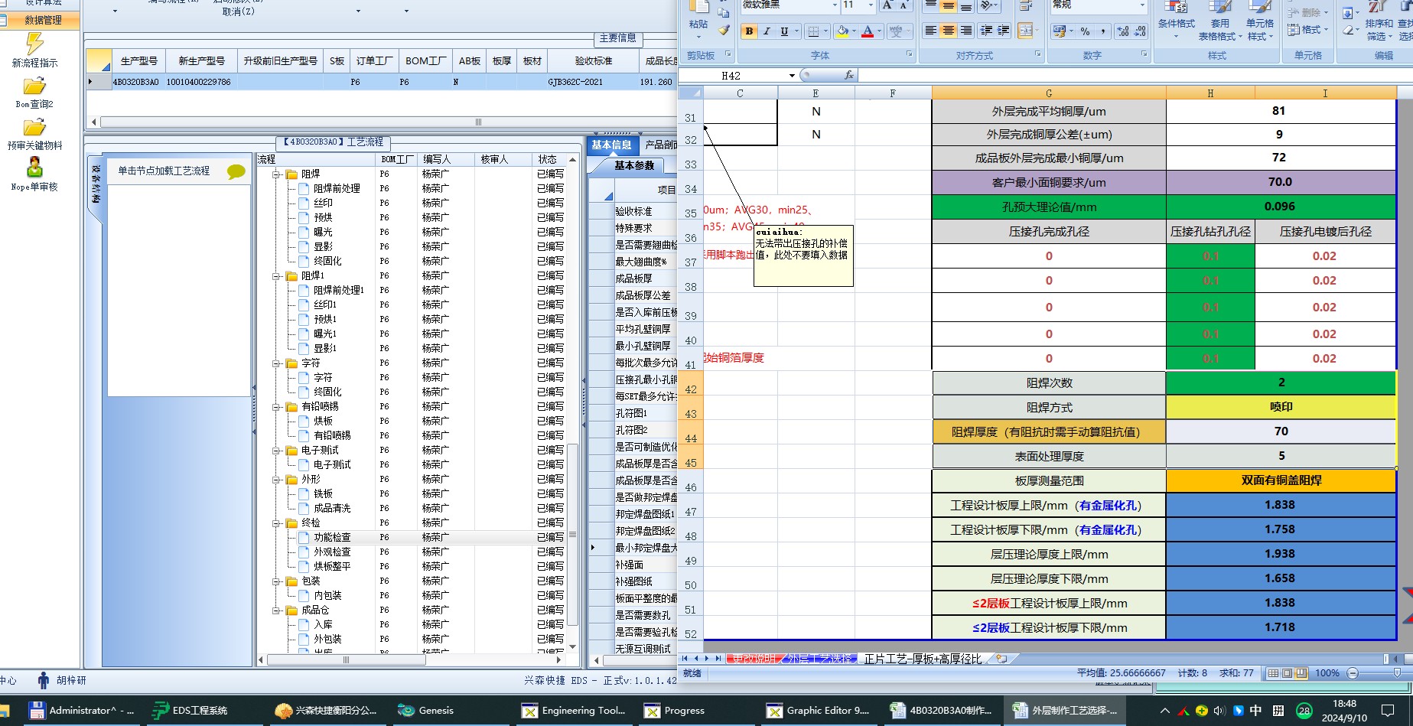Collapse the 阻焊1 tree folder

click(277, 276)
